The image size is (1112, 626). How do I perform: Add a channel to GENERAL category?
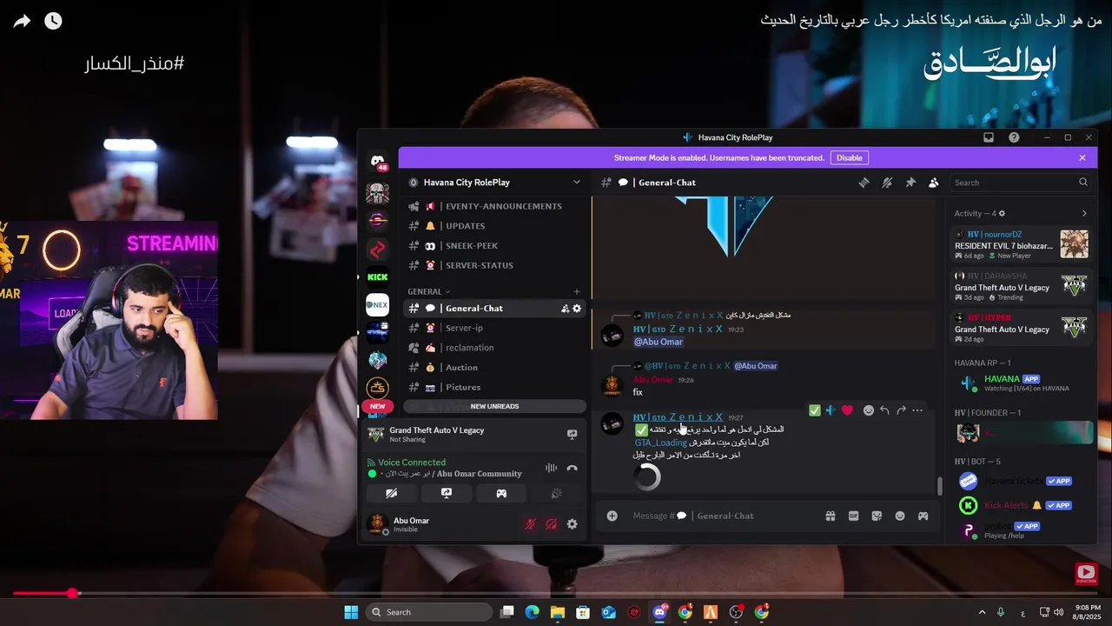coord(577,292)
